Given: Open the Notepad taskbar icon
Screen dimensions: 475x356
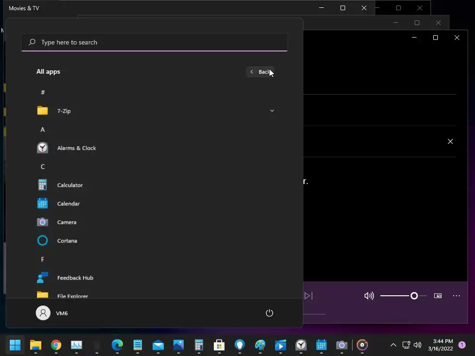Looking at the screenshot, I should point(137,345).
